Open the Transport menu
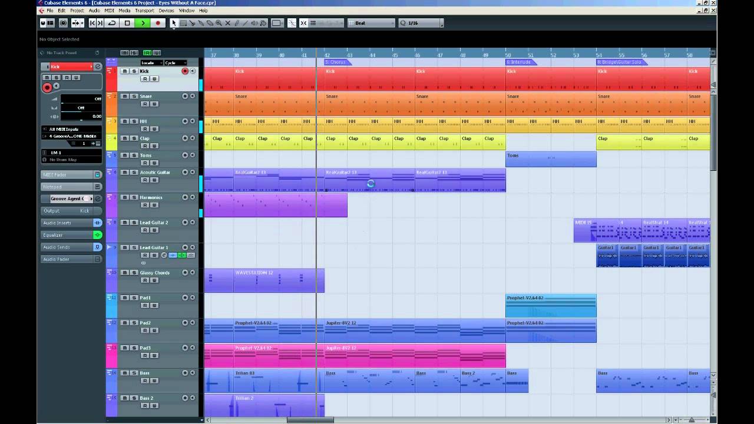 pos(144,11)
